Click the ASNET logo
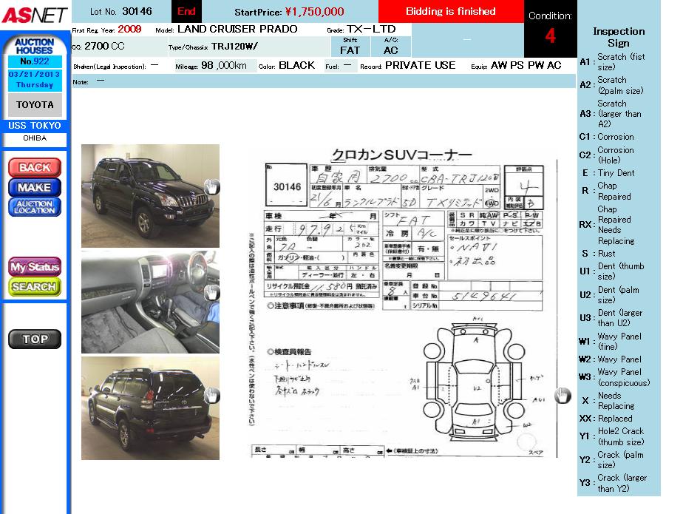Viewport: 700px width, 514px height. point(34,15)
